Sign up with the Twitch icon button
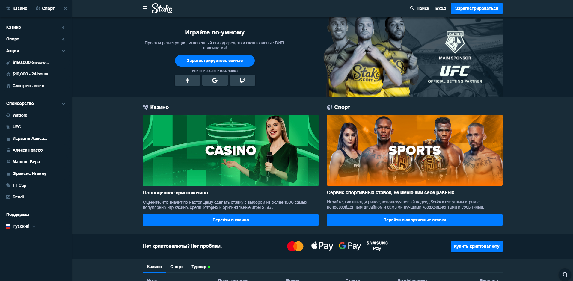Screen dimensions: 573x281 pyautogui.click(x=242, y=80)
